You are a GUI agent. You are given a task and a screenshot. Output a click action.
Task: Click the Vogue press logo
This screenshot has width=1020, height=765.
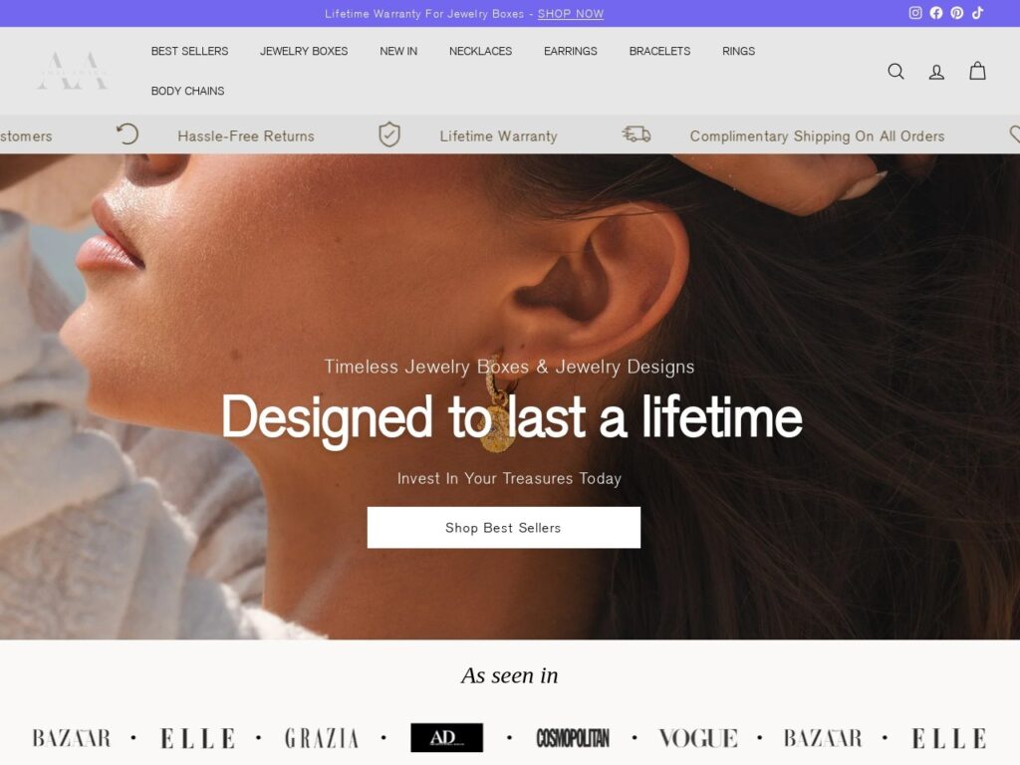point(698,738)
